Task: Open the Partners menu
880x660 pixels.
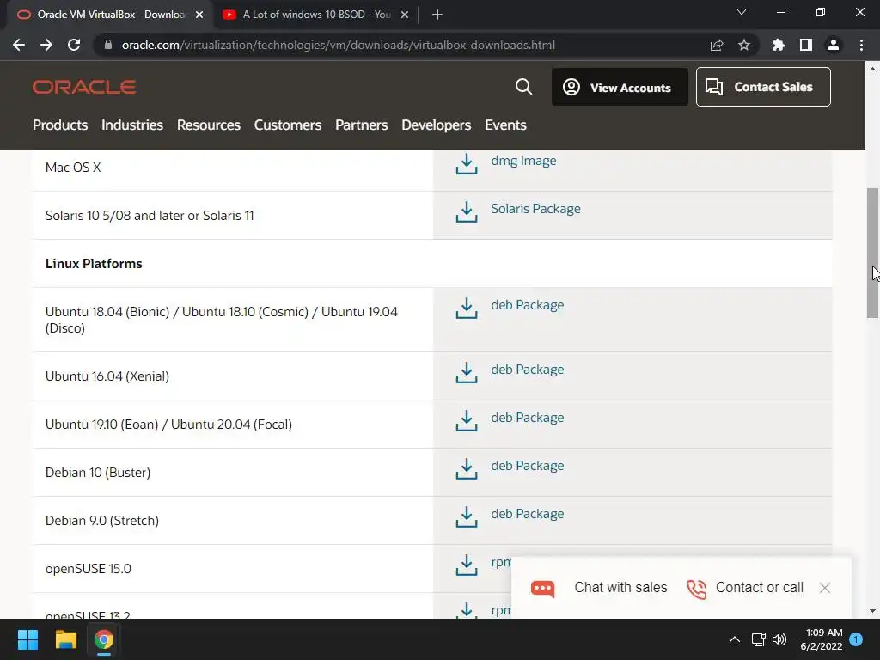Action: tap(362, 125)
